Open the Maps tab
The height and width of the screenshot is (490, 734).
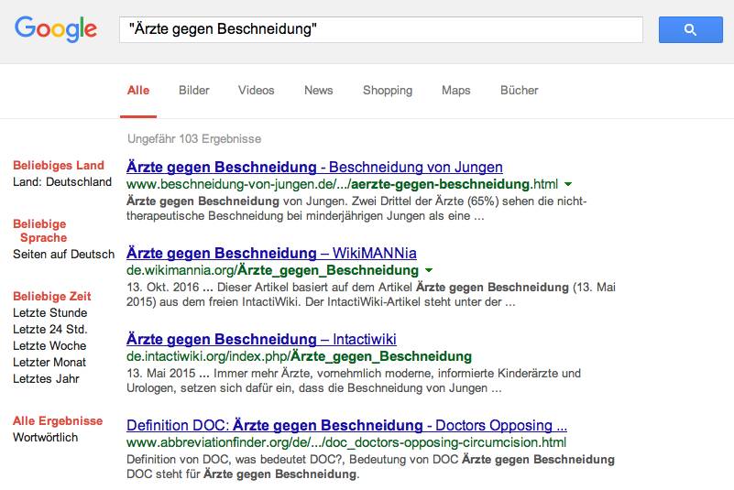455,91
